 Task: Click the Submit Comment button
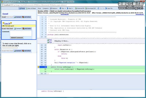(x=17, y=38)
